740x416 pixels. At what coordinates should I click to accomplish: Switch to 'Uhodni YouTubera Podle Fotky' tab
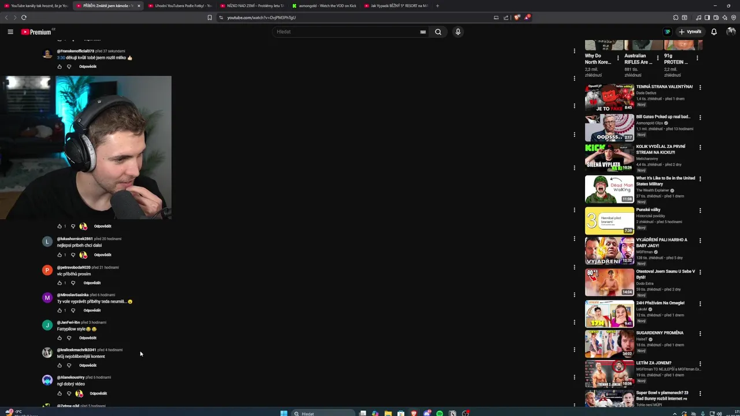180,6
